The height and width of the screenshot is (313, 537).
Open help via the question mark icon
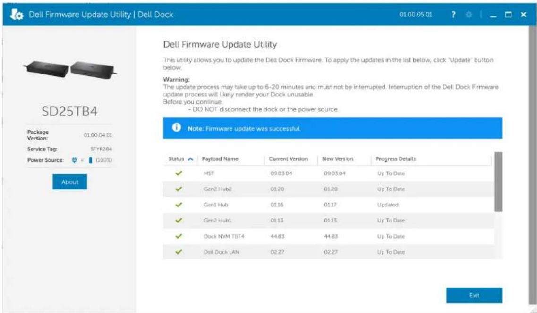click(x=453, y=14)
